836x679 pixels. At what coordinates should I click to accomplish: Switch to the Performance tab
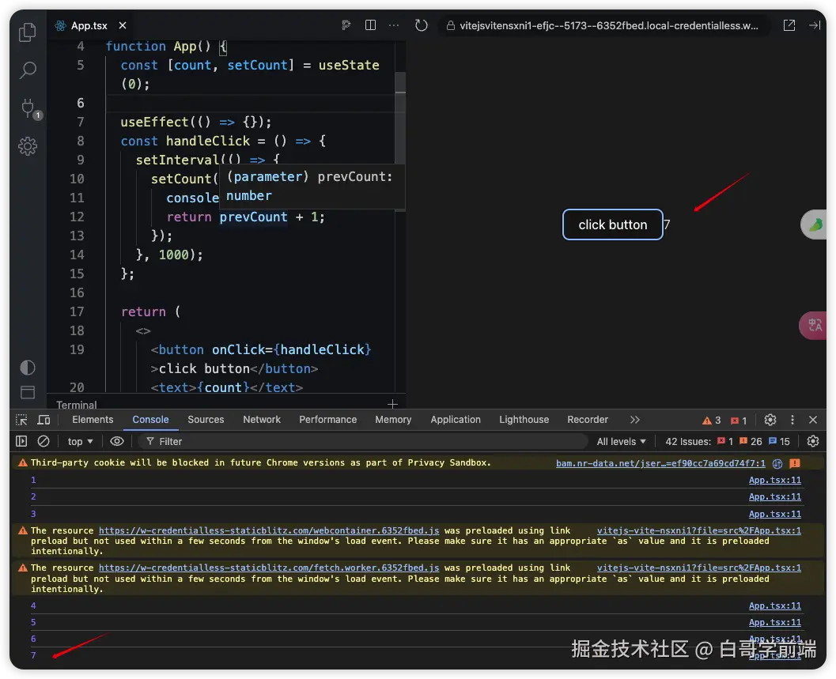click(x=328, y=420)
